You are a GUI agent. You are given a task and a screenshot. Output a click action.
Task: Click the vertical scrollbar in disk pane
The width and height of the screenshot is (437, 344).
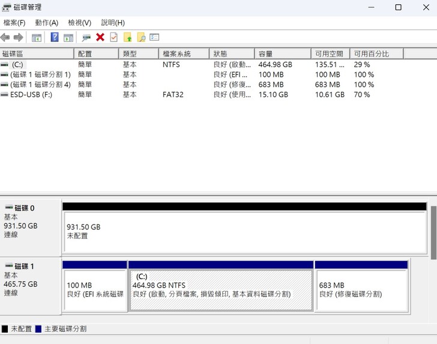[433, 232]
